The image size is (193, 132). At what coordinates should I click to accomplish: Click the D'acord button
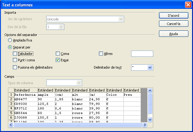(173, 16)
